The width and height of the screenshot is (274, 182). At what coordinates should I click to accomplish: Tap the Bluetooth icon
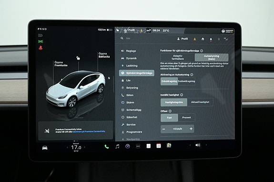click(x=219, y=39)
